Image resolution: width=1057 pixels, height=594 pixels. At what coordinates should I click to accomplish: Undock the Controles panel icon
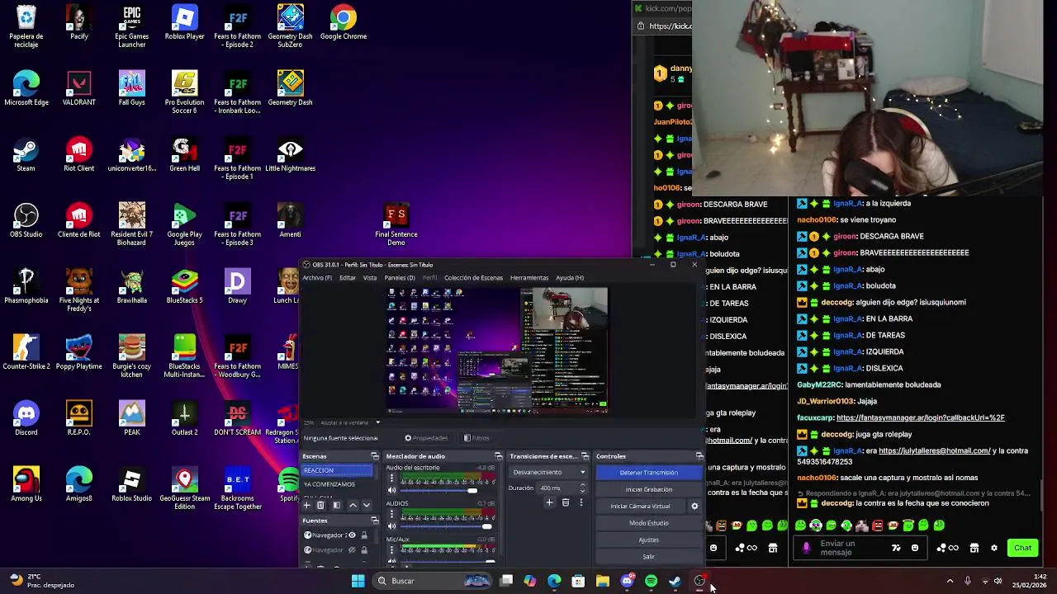699,456
